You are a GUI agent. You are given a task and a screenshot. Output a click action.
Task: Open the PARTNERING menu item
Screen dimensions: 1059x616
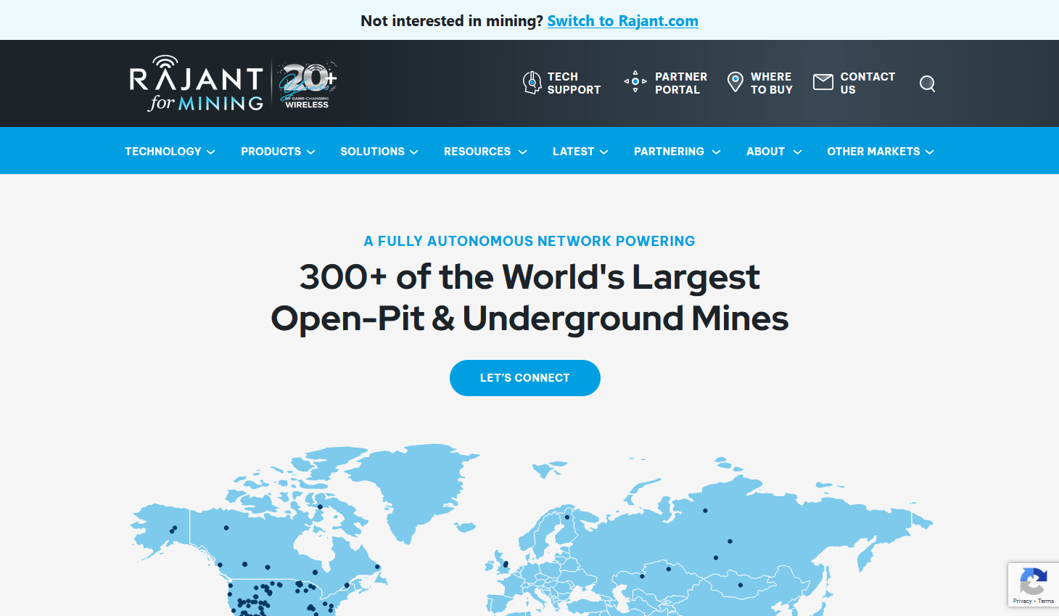[669, 151]
